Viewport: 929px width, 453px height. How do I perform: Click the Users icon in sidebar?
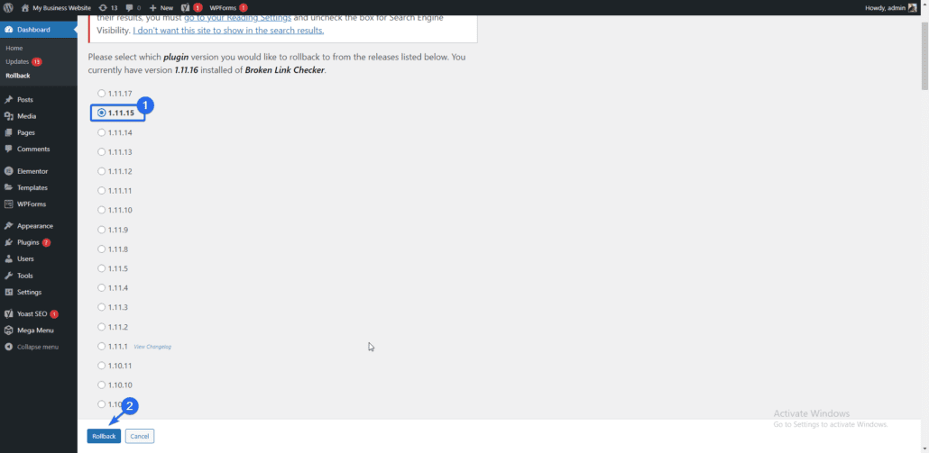pyautogui.click(x=8, y=259)
